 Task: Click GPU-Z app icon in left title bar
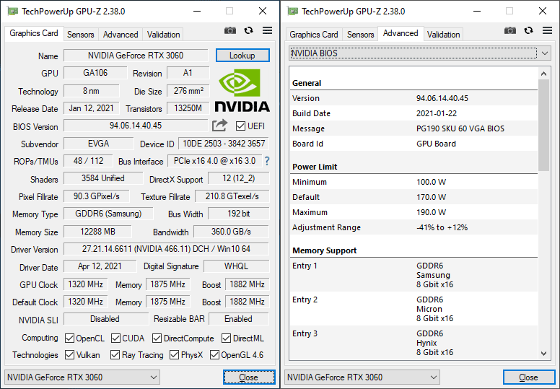[x=12, y=12]
